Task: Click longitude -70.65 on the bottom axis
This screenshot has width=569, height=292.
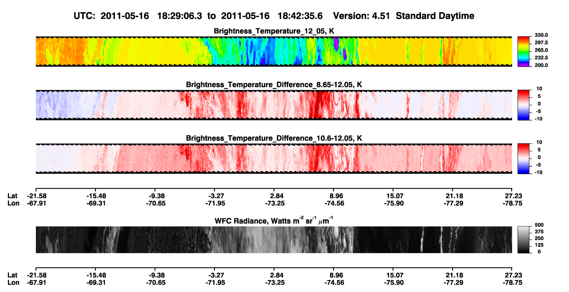Action: 156,283
